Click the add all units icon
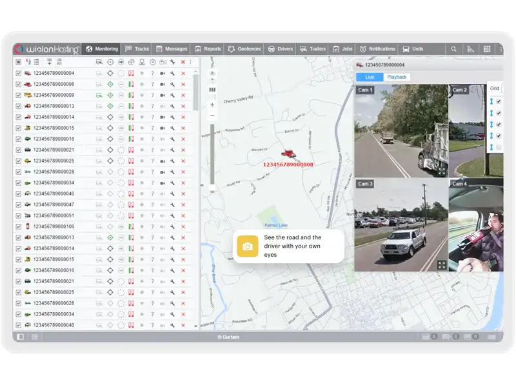This screenshot has width=516, height=387. (x=59, y=61)
